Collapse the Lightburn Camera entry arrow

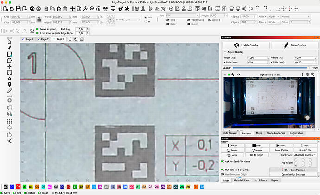tap(225, 75)
